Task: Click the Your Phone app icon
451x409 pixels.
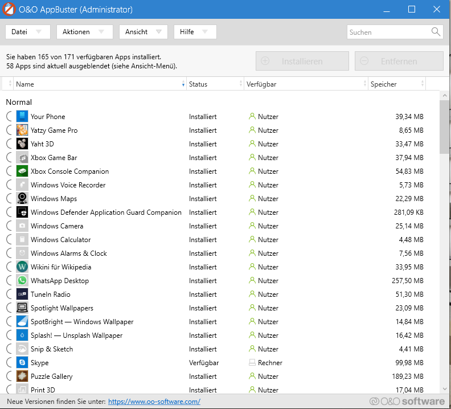Action: tap(22, 117)
